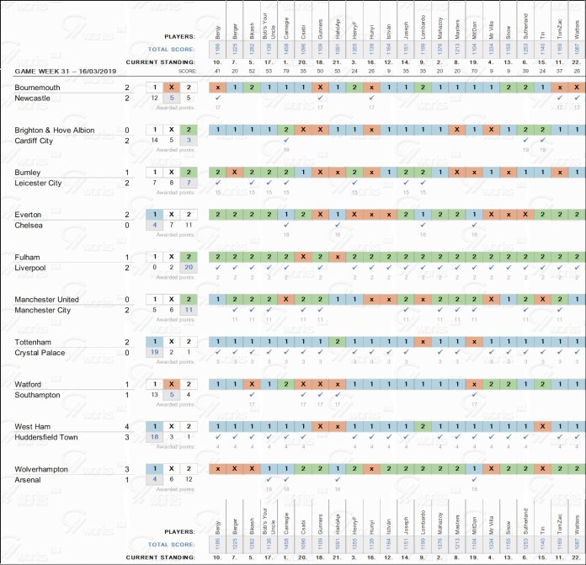Click MitDan's checkmark in the Wolverhampton–Arsenal row
Screen dimensions: 586x565
pos(474,480)
